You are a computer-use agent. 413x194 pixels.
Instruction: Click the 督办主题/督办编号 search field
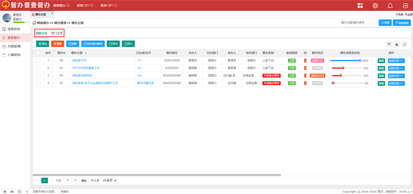(x=358, y=23)
